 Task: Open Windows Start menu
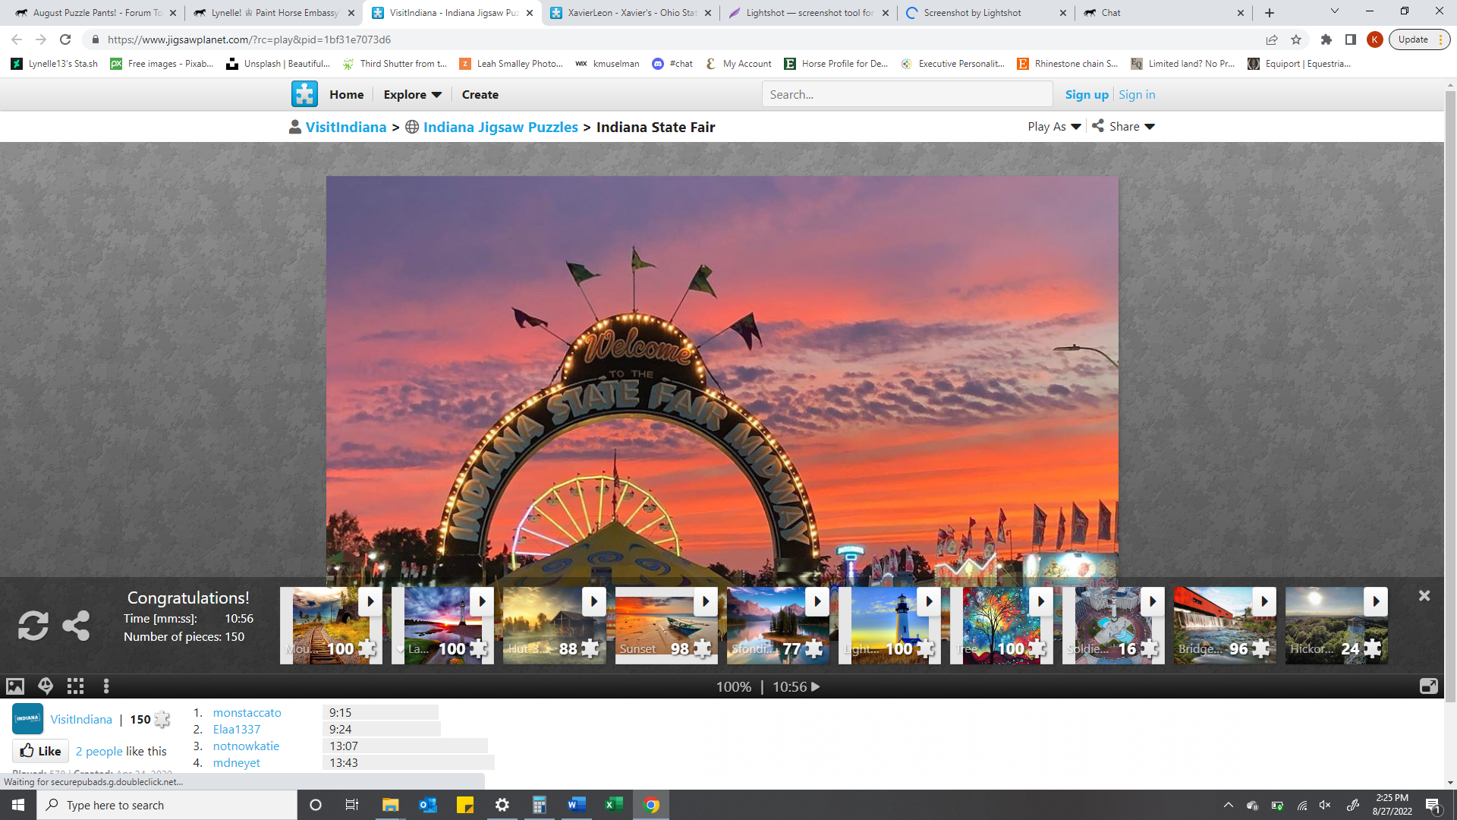point(18,805)
